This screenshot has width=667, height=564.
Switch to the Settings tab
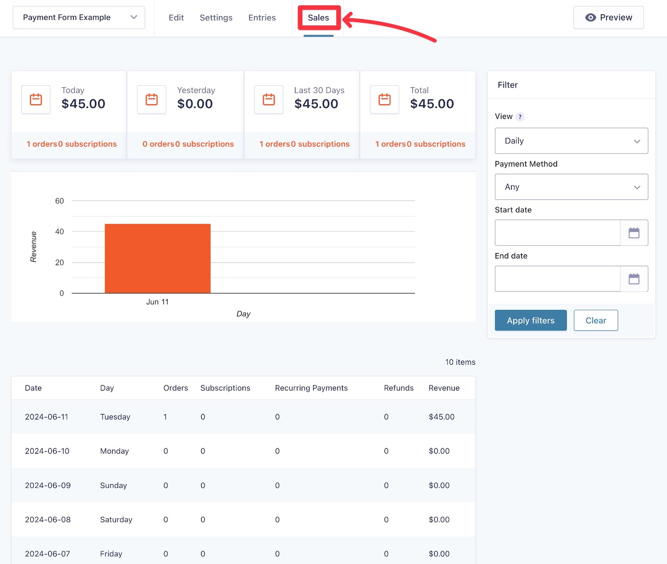coord(216,18)
